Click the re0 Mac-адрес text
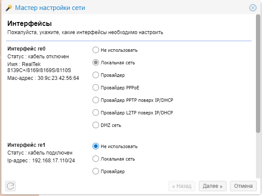 pyautogui.click(x=43, y=78)
